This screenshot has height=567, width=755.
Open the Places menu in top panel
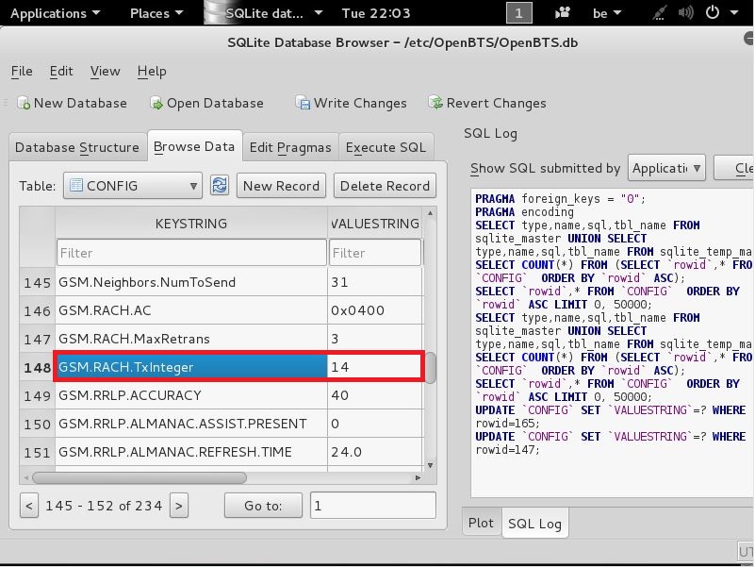[156, 13]
